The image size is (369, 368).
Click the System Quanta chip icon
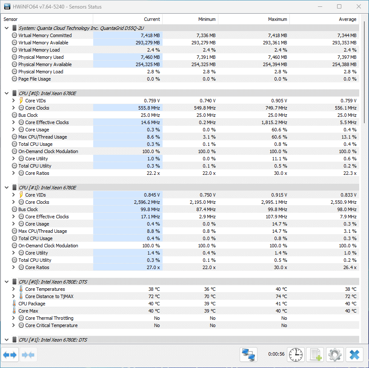pyautogui.click(x=14, y=28)
